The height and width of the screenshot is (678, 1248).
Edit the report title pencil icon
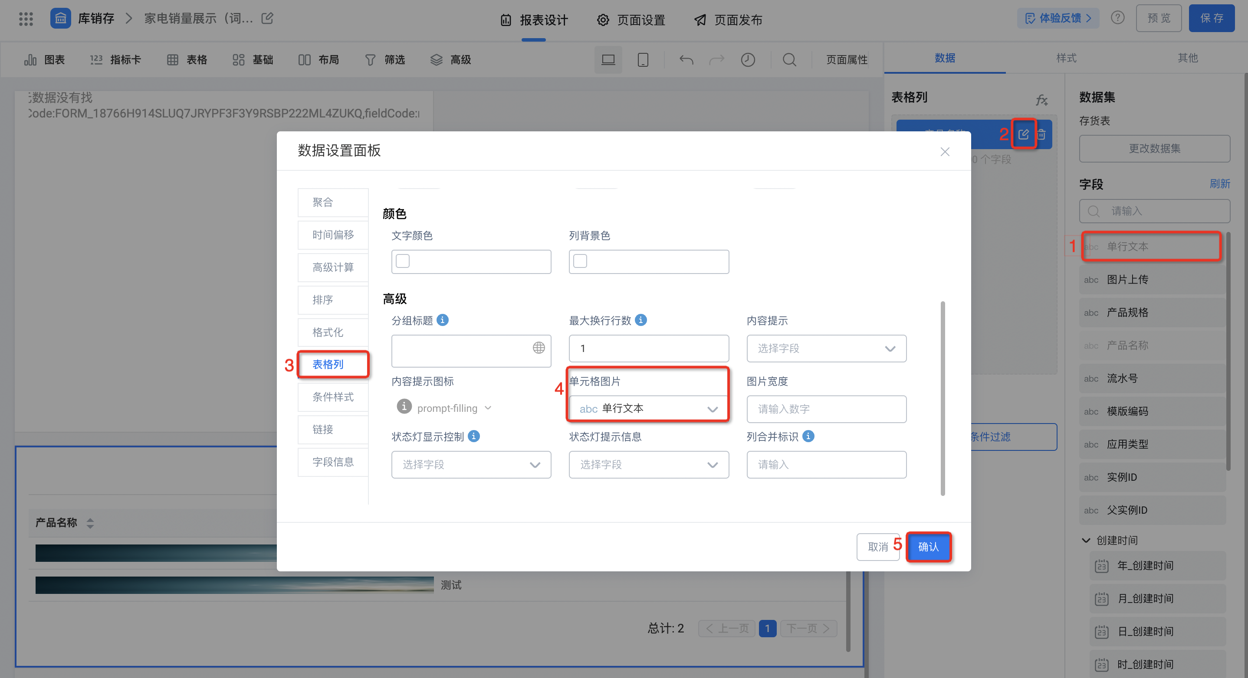[267, 18]
